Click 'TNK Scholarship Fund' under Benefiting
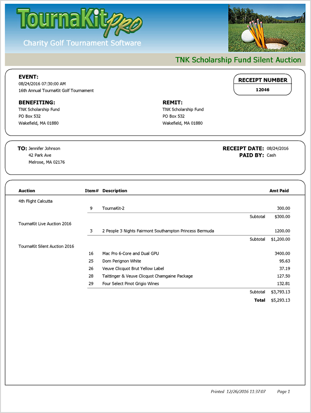311x413 pixels. 39,110
